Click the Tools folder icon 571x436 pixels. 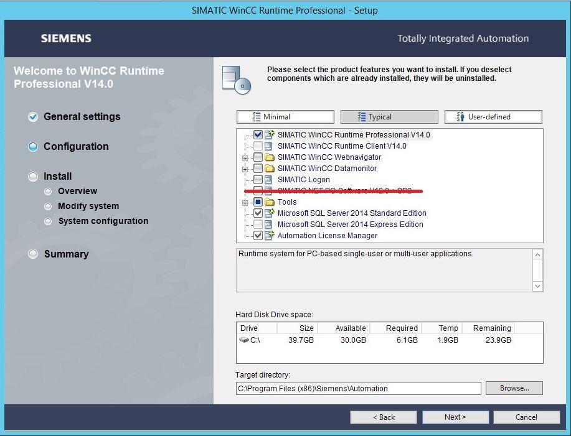[x=270, y=202]
